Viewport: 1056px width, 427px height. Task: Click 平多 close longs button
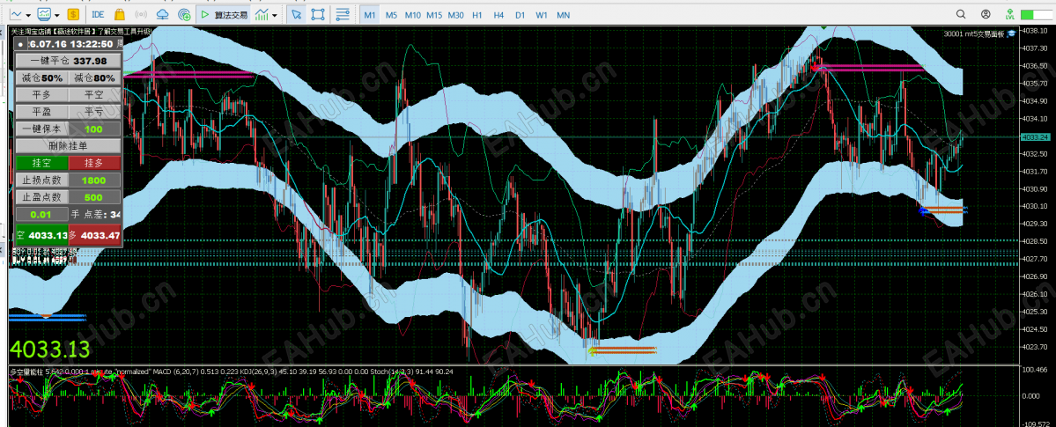tap(41, 95)
